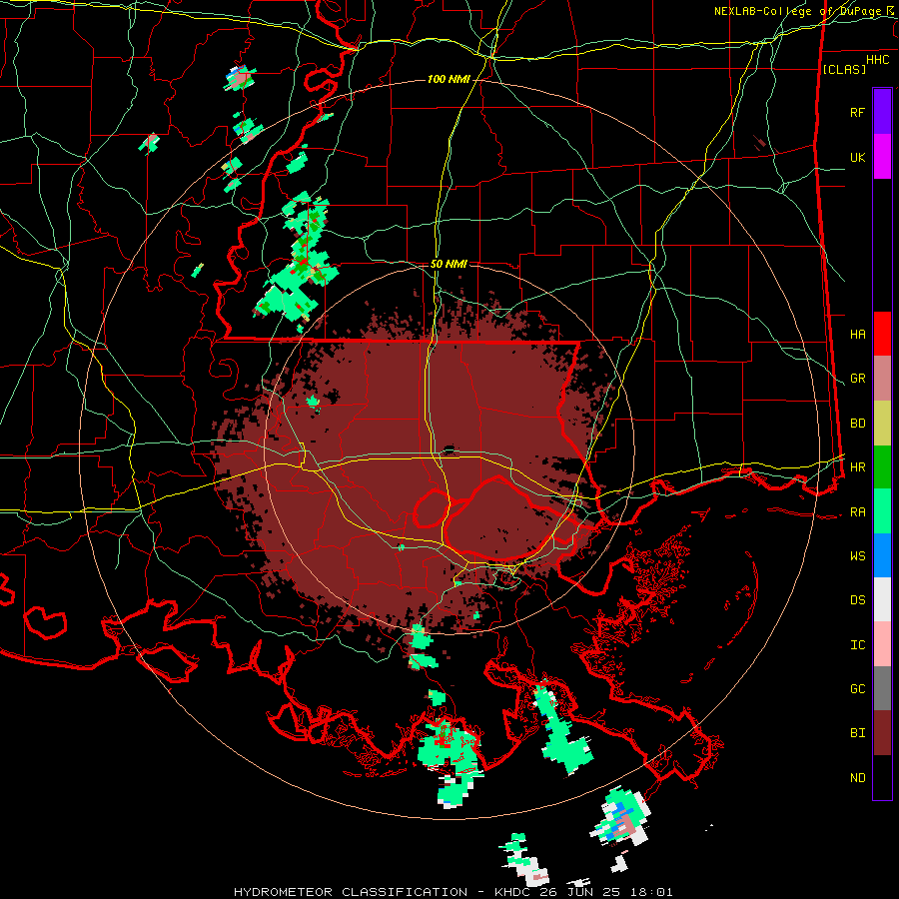The height and width of the screenshot is (899, 899).
Task: Click the UK magenta legend swatch
Action: click(882, 157)
